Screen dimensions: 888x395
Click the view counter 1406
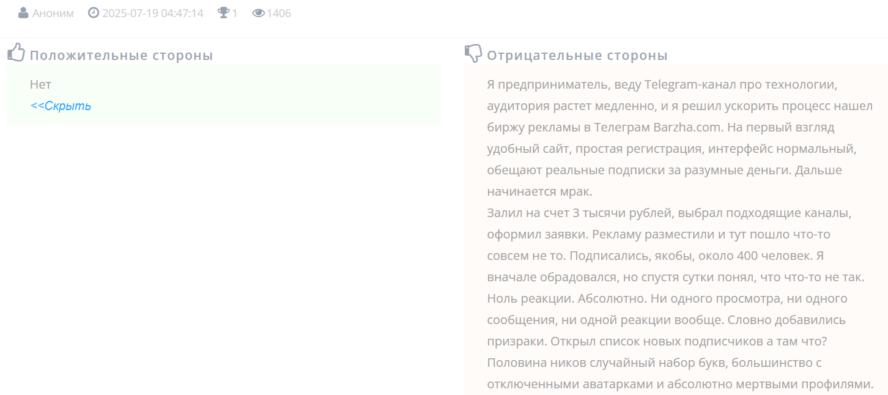(x=277, y=12)
